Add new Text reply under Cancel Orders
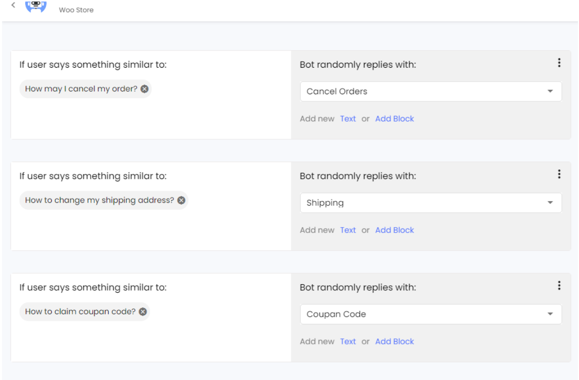 tap(348, 119)
